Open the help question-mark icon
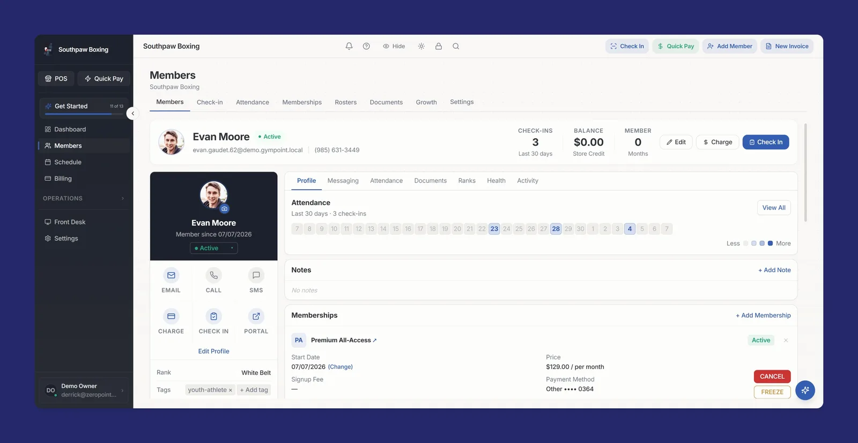 tap(366, 46)
